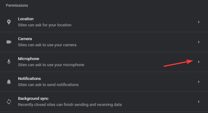Click the Background sync arrows icon
Image resolution: width=208 pixels, height=113 pixels.
[x=9, y=102]
